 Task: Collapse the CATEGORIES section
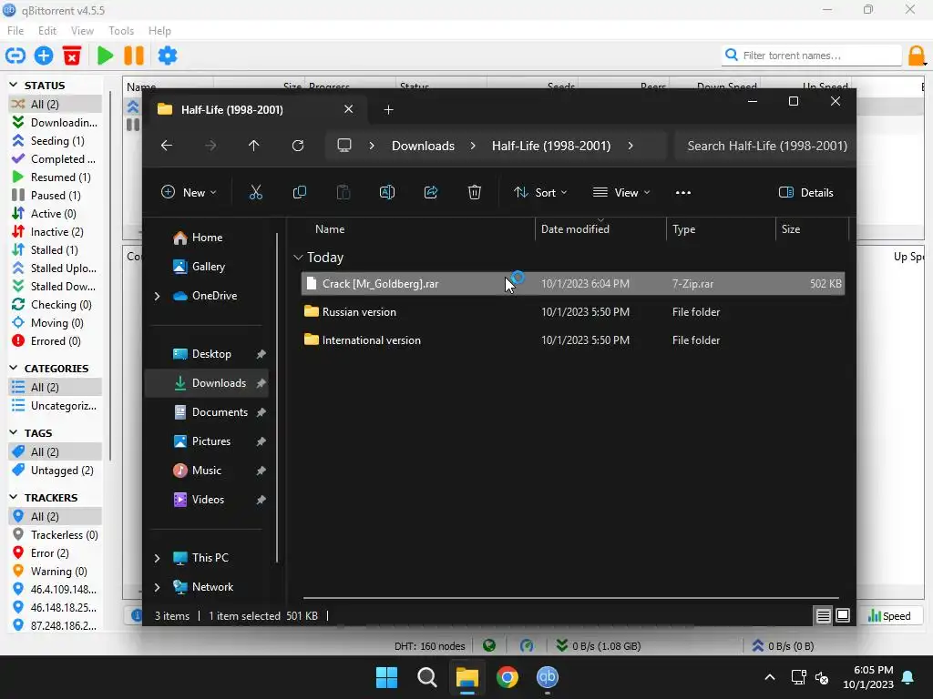pyautogui.click(x=14, y=368)
